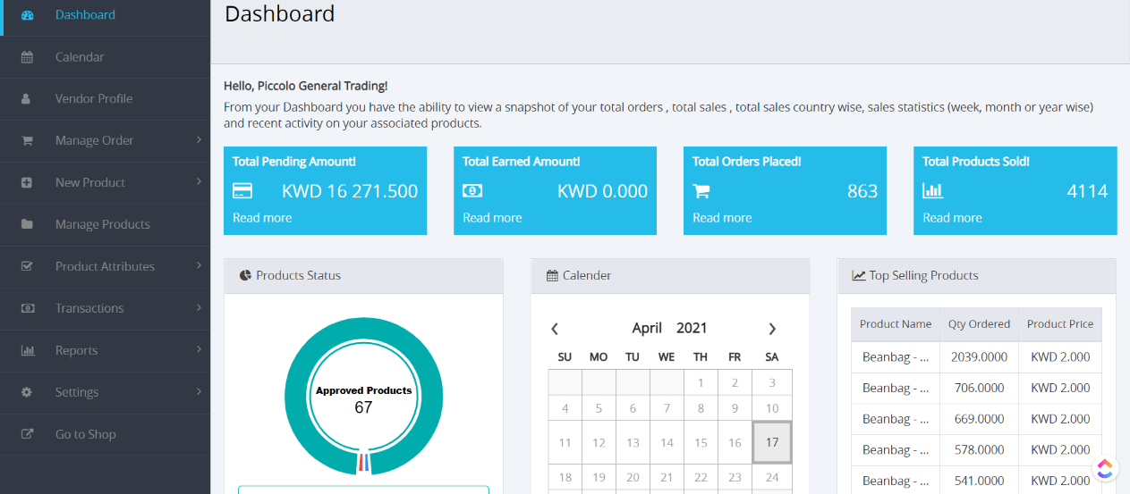Click the ClickUp floating widget icon
Image resolution: width=1130 pixels, height=494 pixels.
point(1106,468)
